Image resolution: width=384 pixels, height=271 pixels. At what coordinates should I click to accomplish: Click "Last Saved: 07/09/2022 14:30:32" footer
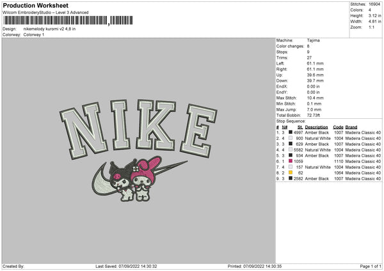click(x=126, y=266)
